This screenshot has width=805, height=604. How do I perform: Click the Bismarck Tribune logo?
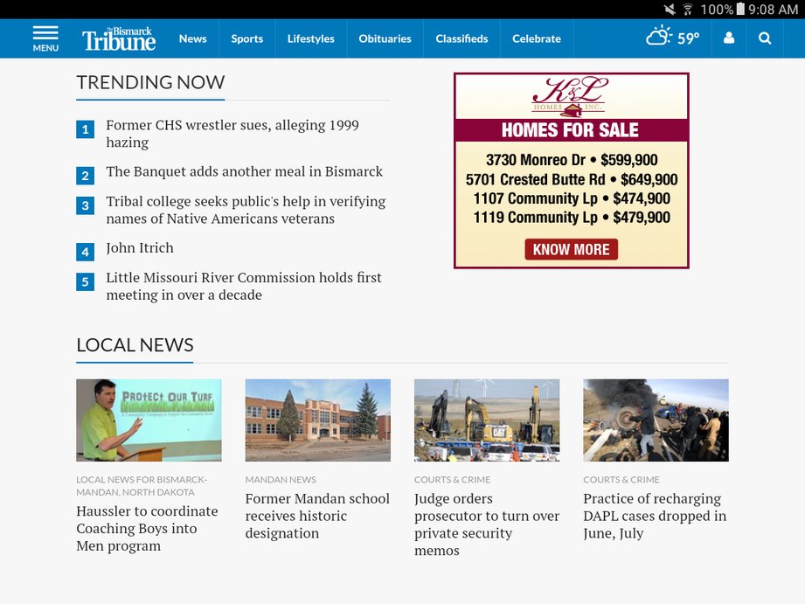119,38
